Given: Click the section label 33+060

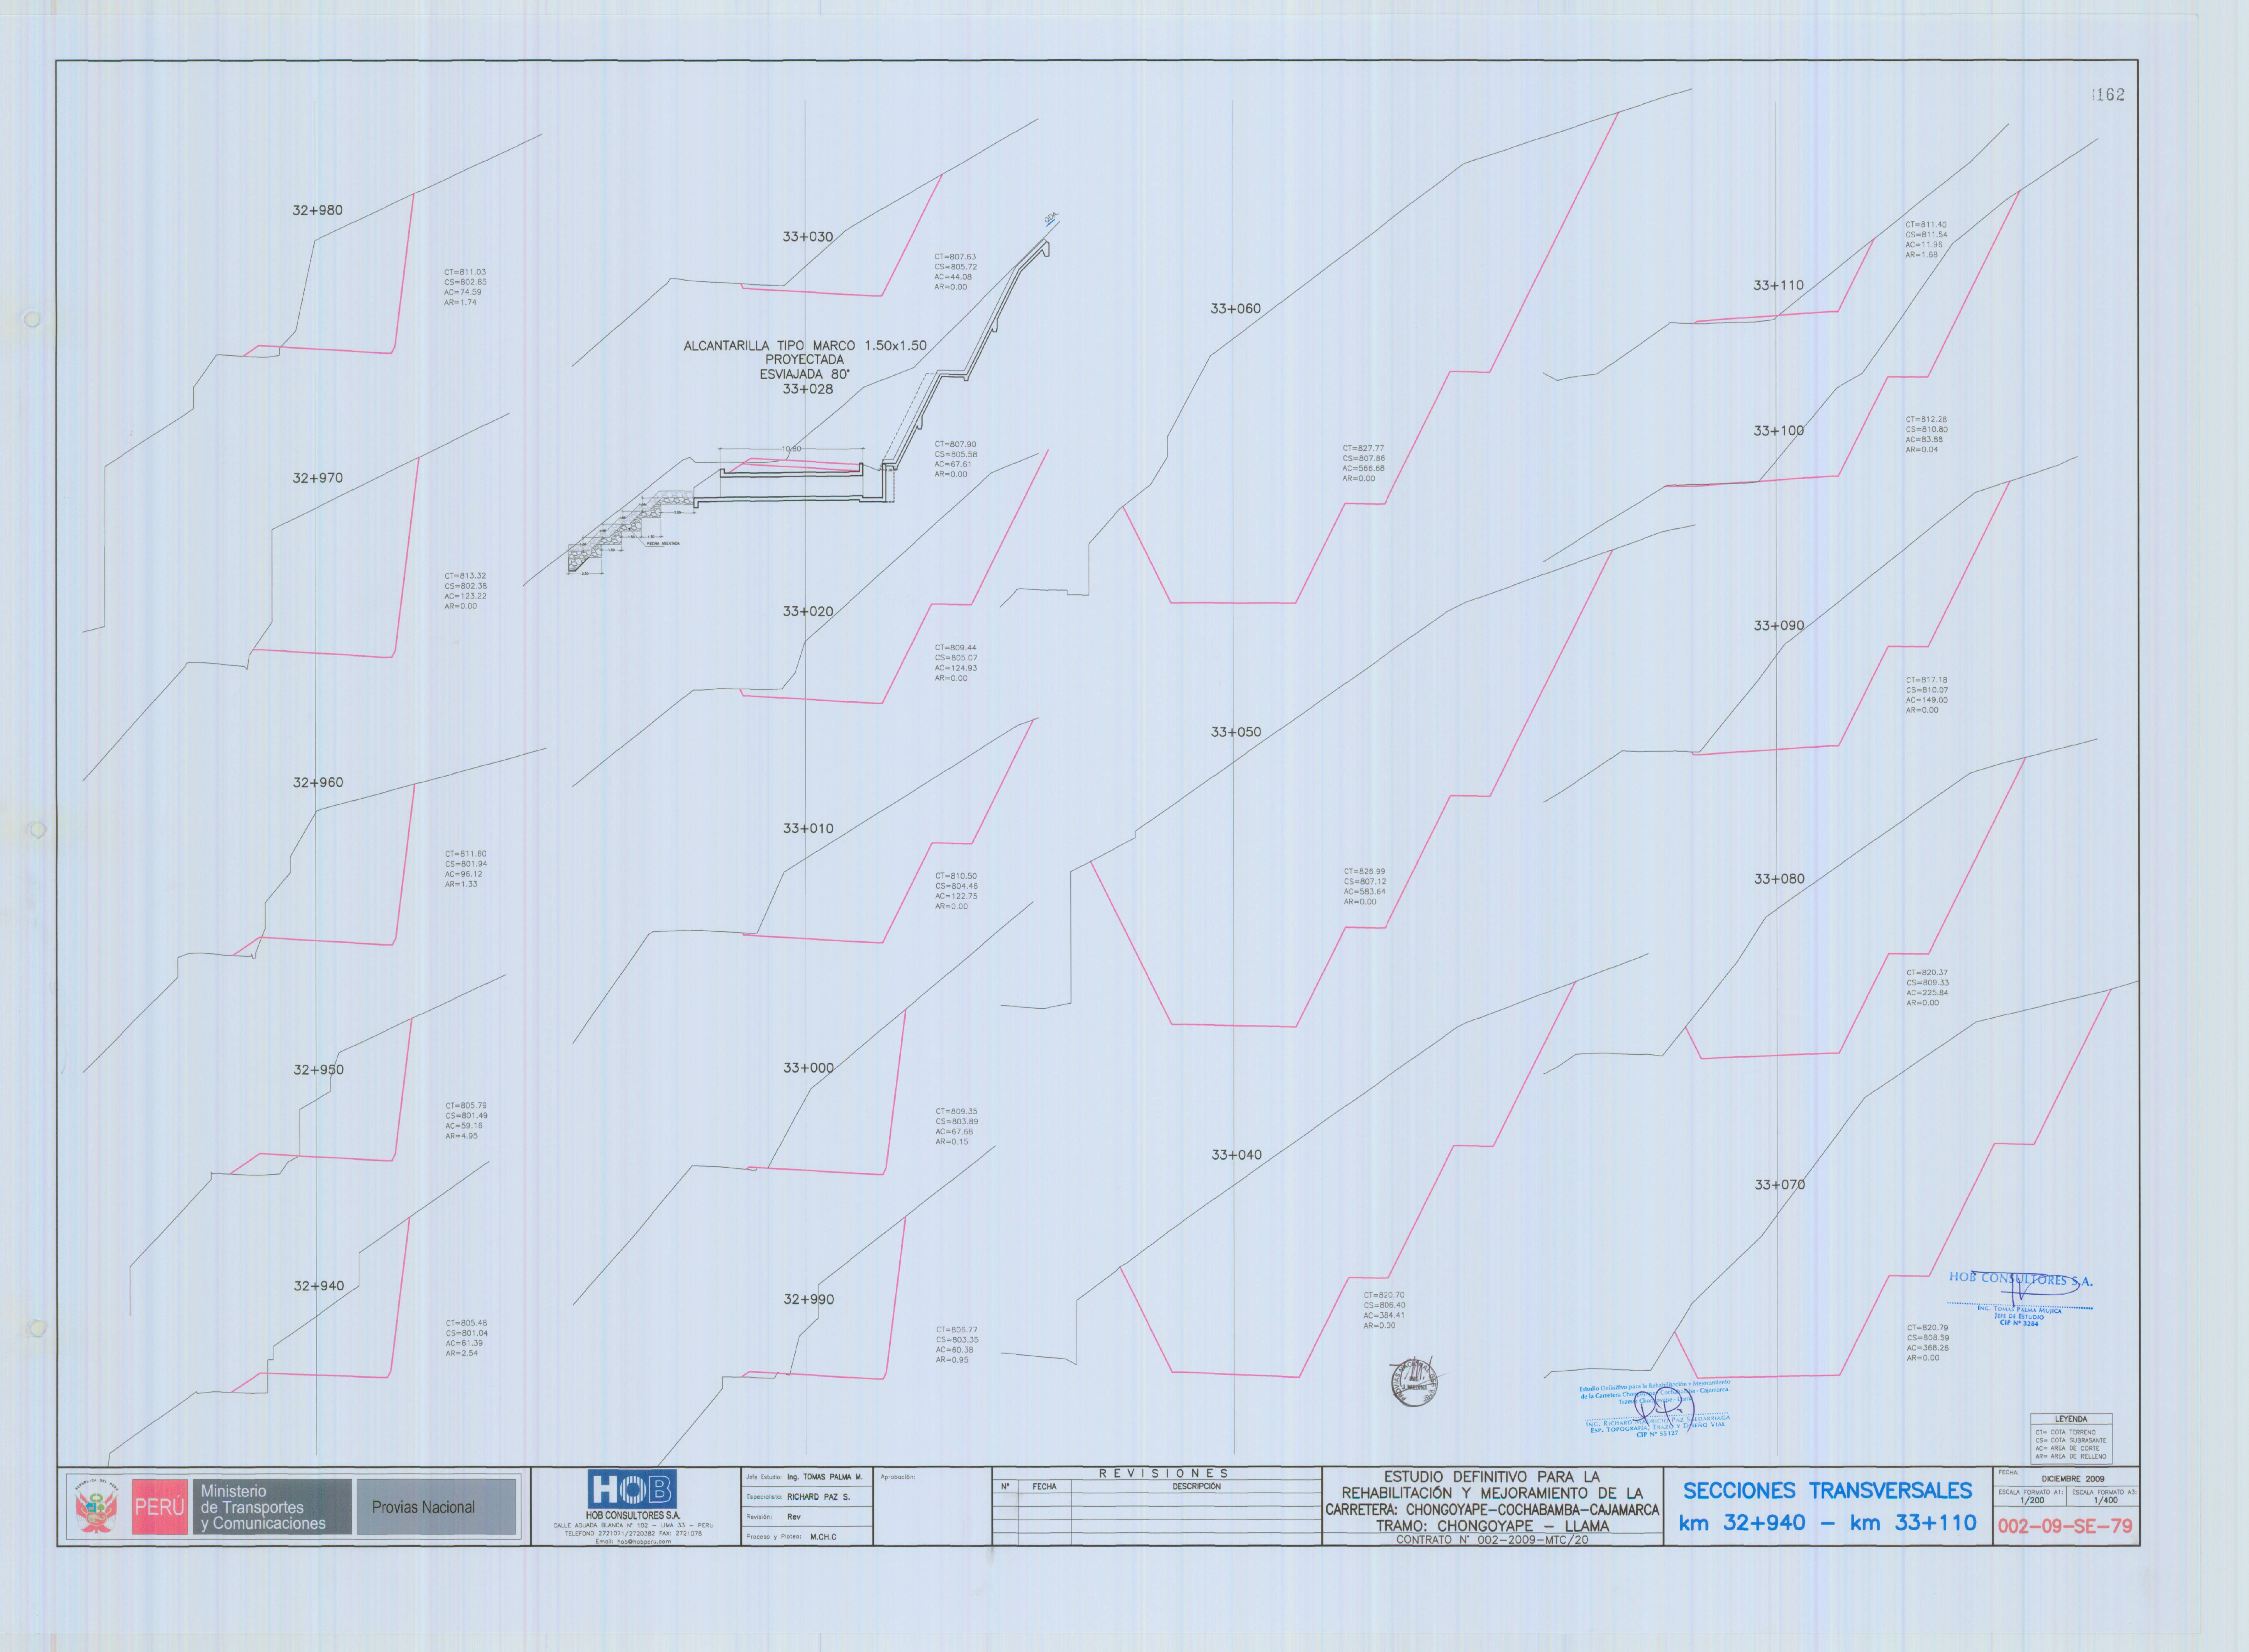Looking at the screenshot, I should tap(1236, 309).
